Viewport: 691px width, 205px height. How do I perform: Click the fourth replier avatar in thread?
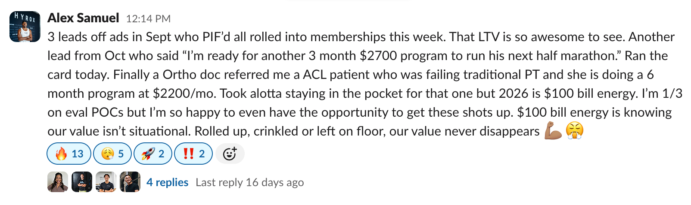pyautogui.click(x=130, y=182)
